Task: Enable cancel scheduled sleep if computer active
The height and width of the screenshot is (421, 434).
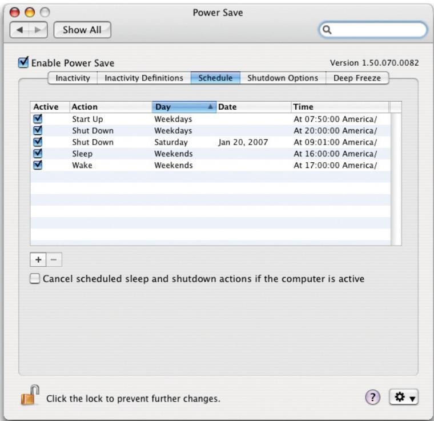Action: coord(35,278)
